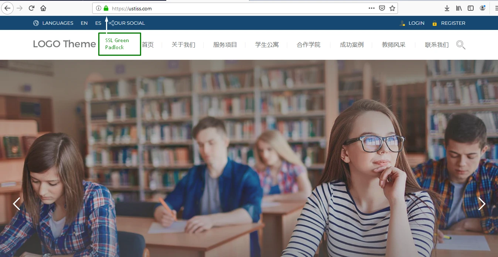This screenshot has width=498, height=257.
Task: Open the Library bookshelf icon
Action: 459,8
